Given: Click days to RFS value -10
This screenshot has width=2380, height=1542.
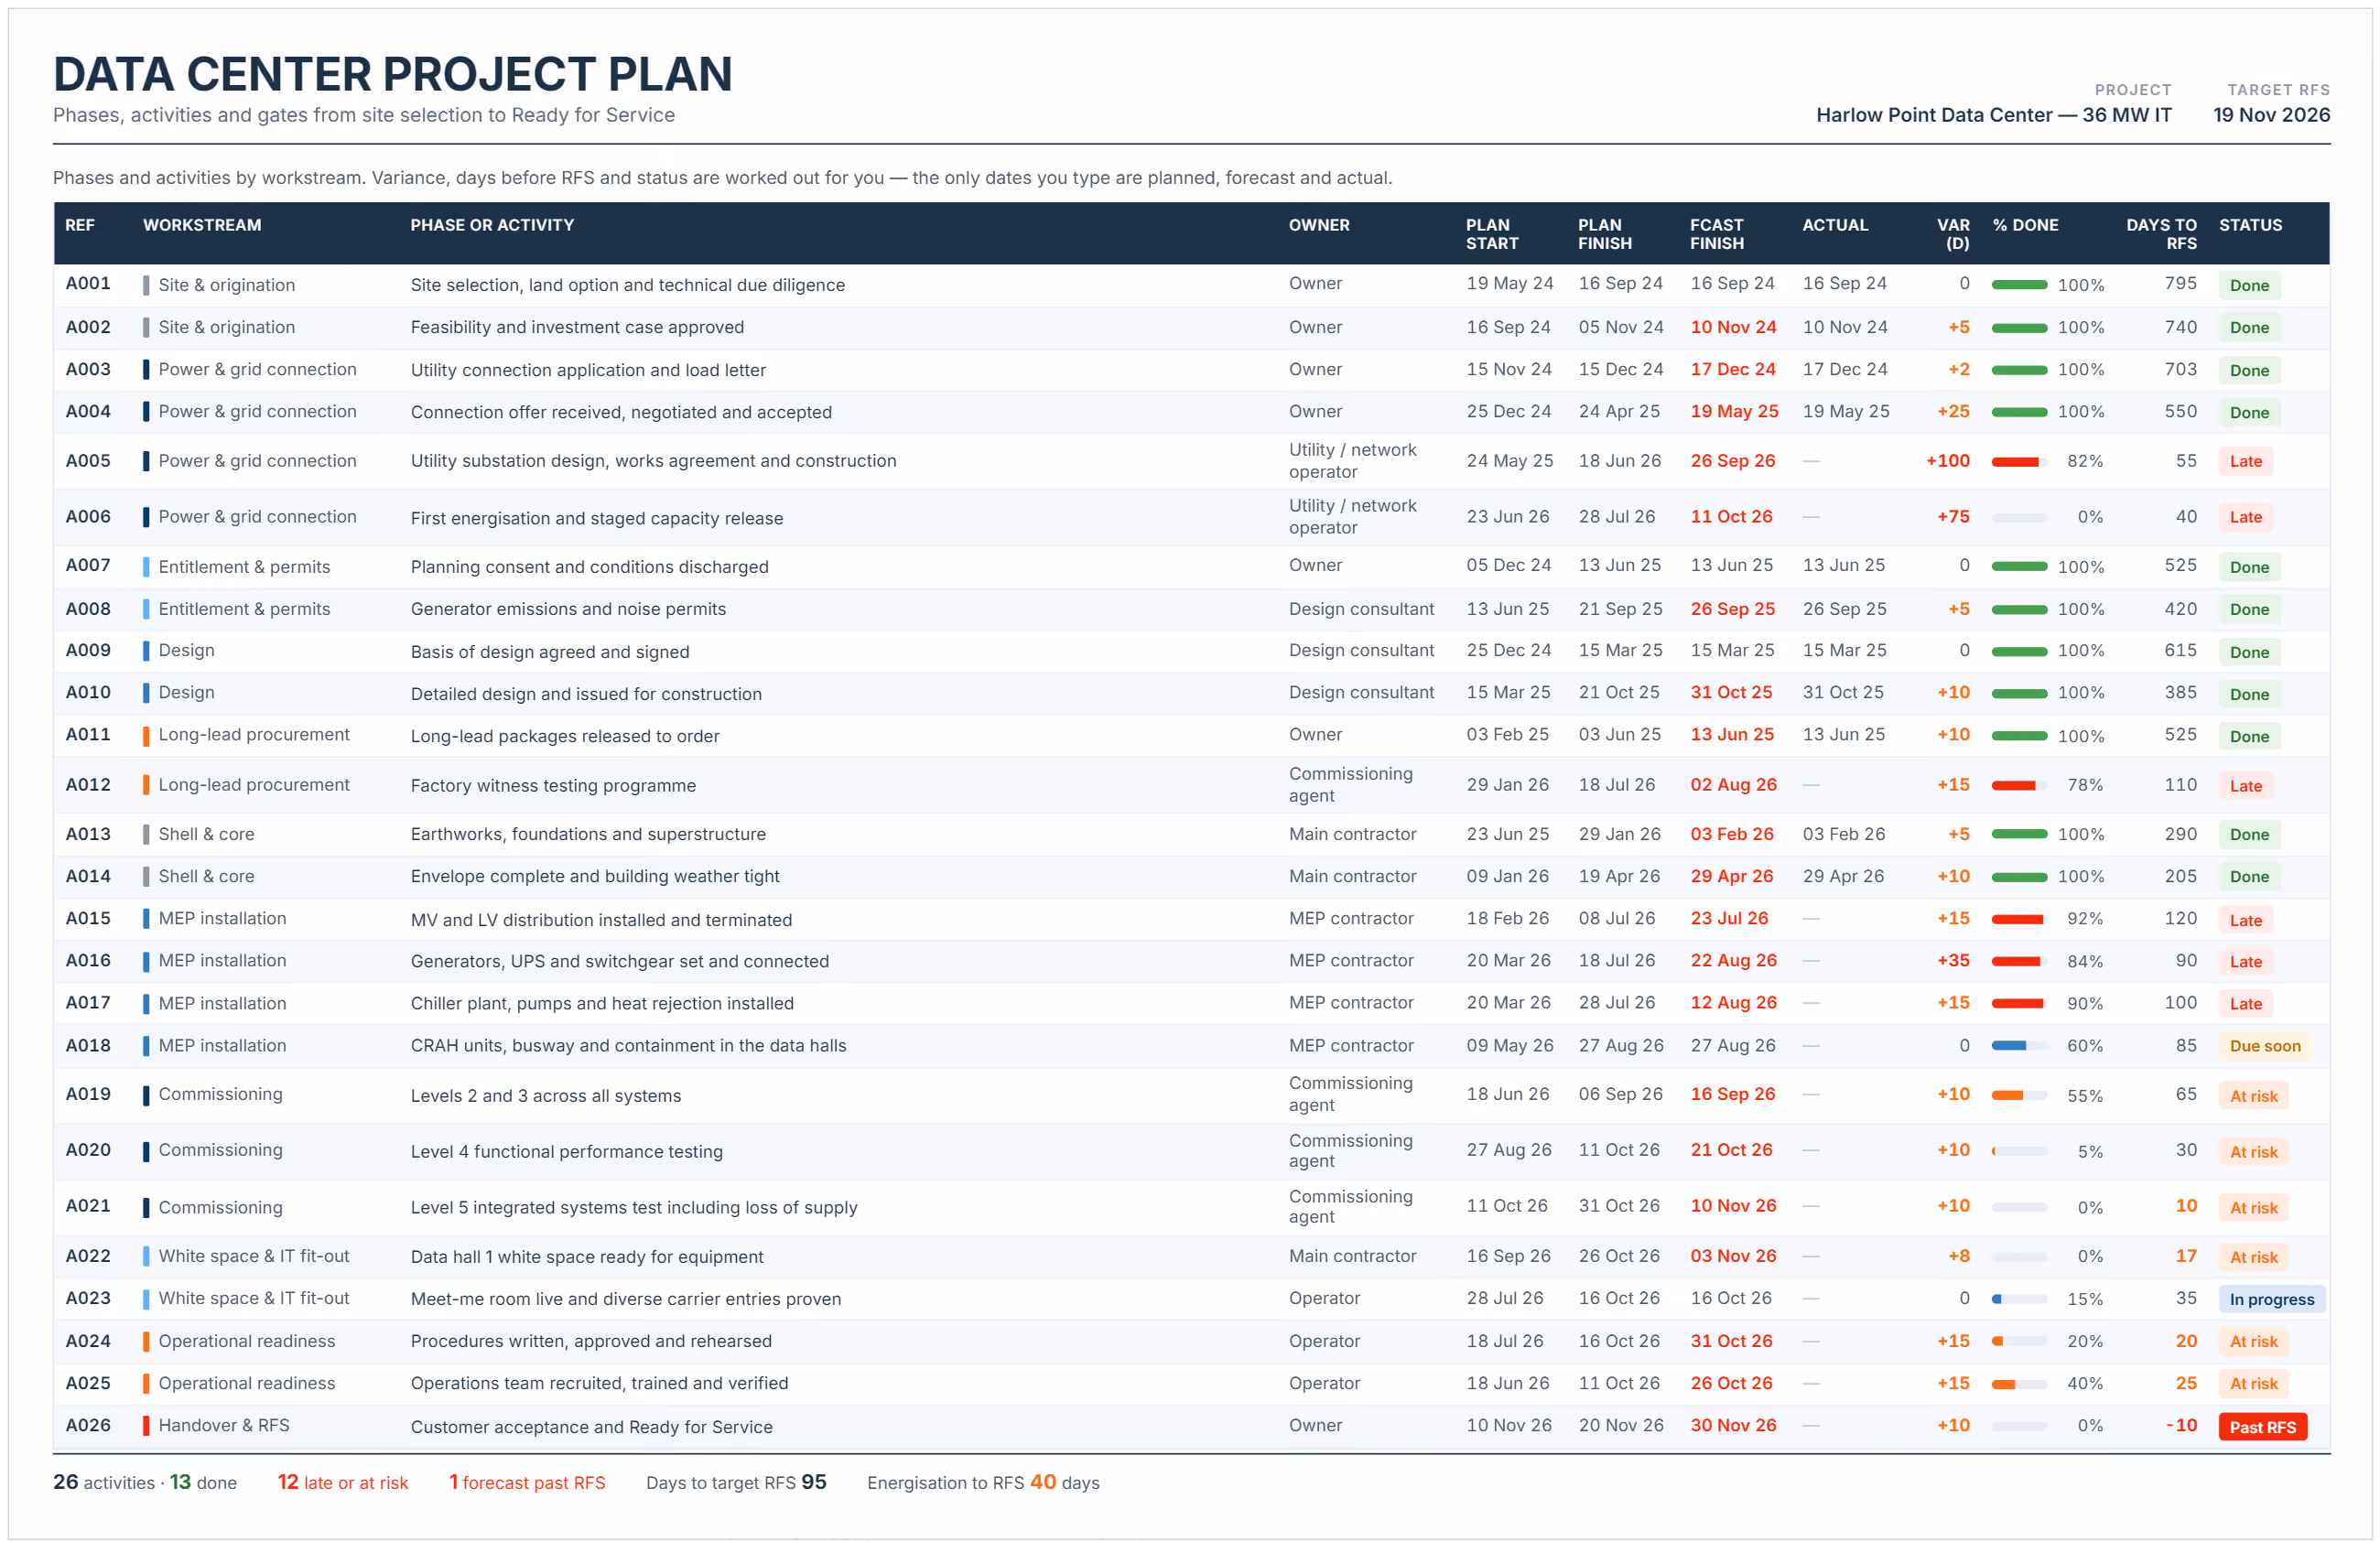Looking at the screenshot, I should 2181,1426.
